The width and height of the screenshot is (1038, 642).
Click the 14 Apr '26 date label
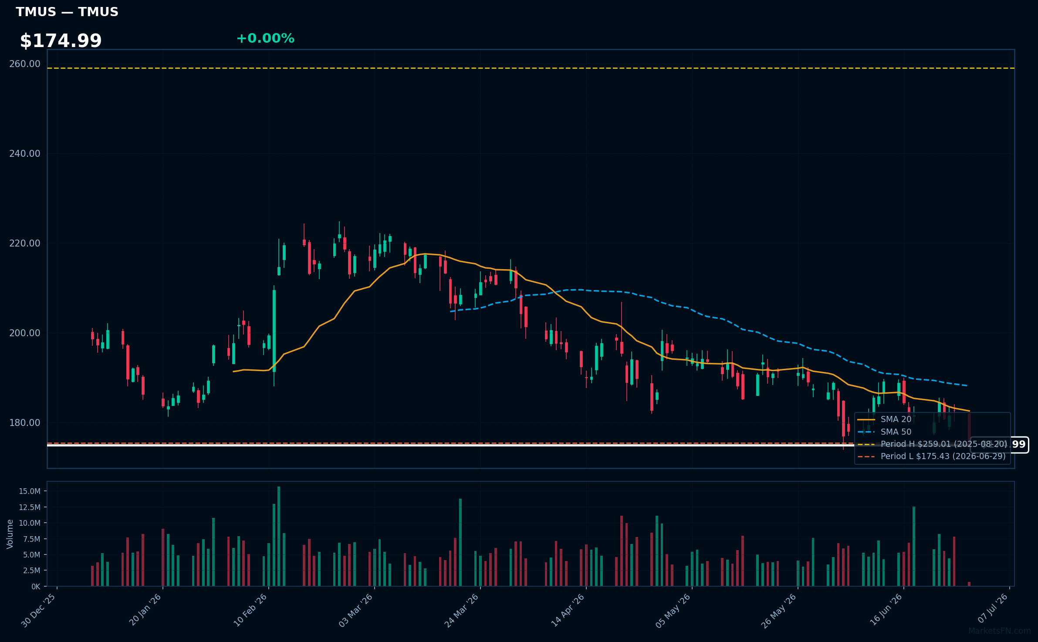click(568, 610)
